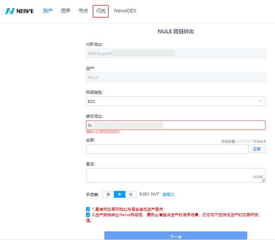Click the NERVE logo icon
Screen dimensions: 275x240
pos(10,11)
